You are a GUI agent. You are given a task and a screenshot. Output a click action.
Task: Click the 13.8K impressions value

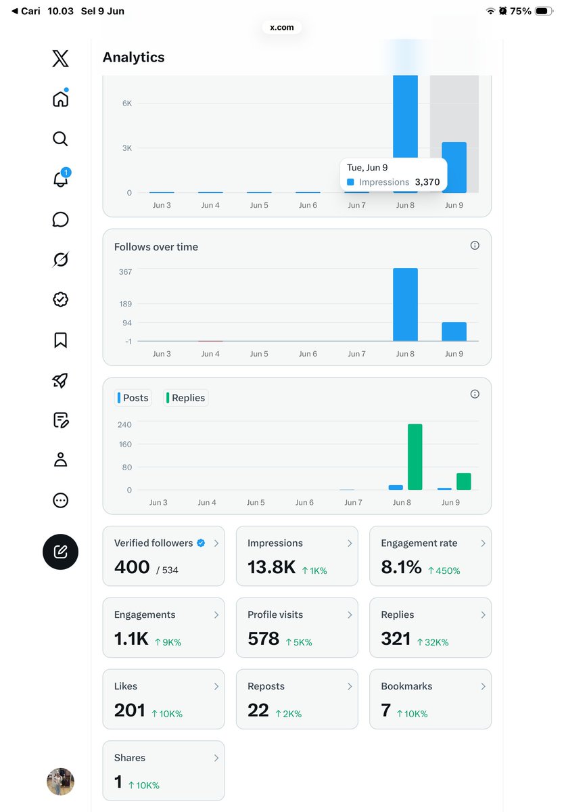[271, 567]
